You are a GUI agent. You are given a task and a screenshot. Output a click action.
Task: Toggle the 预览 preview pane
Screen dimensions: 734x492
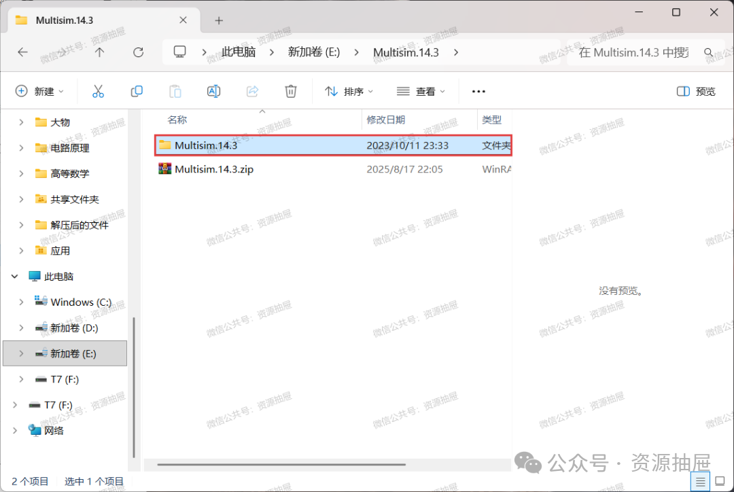coord(696,91)
